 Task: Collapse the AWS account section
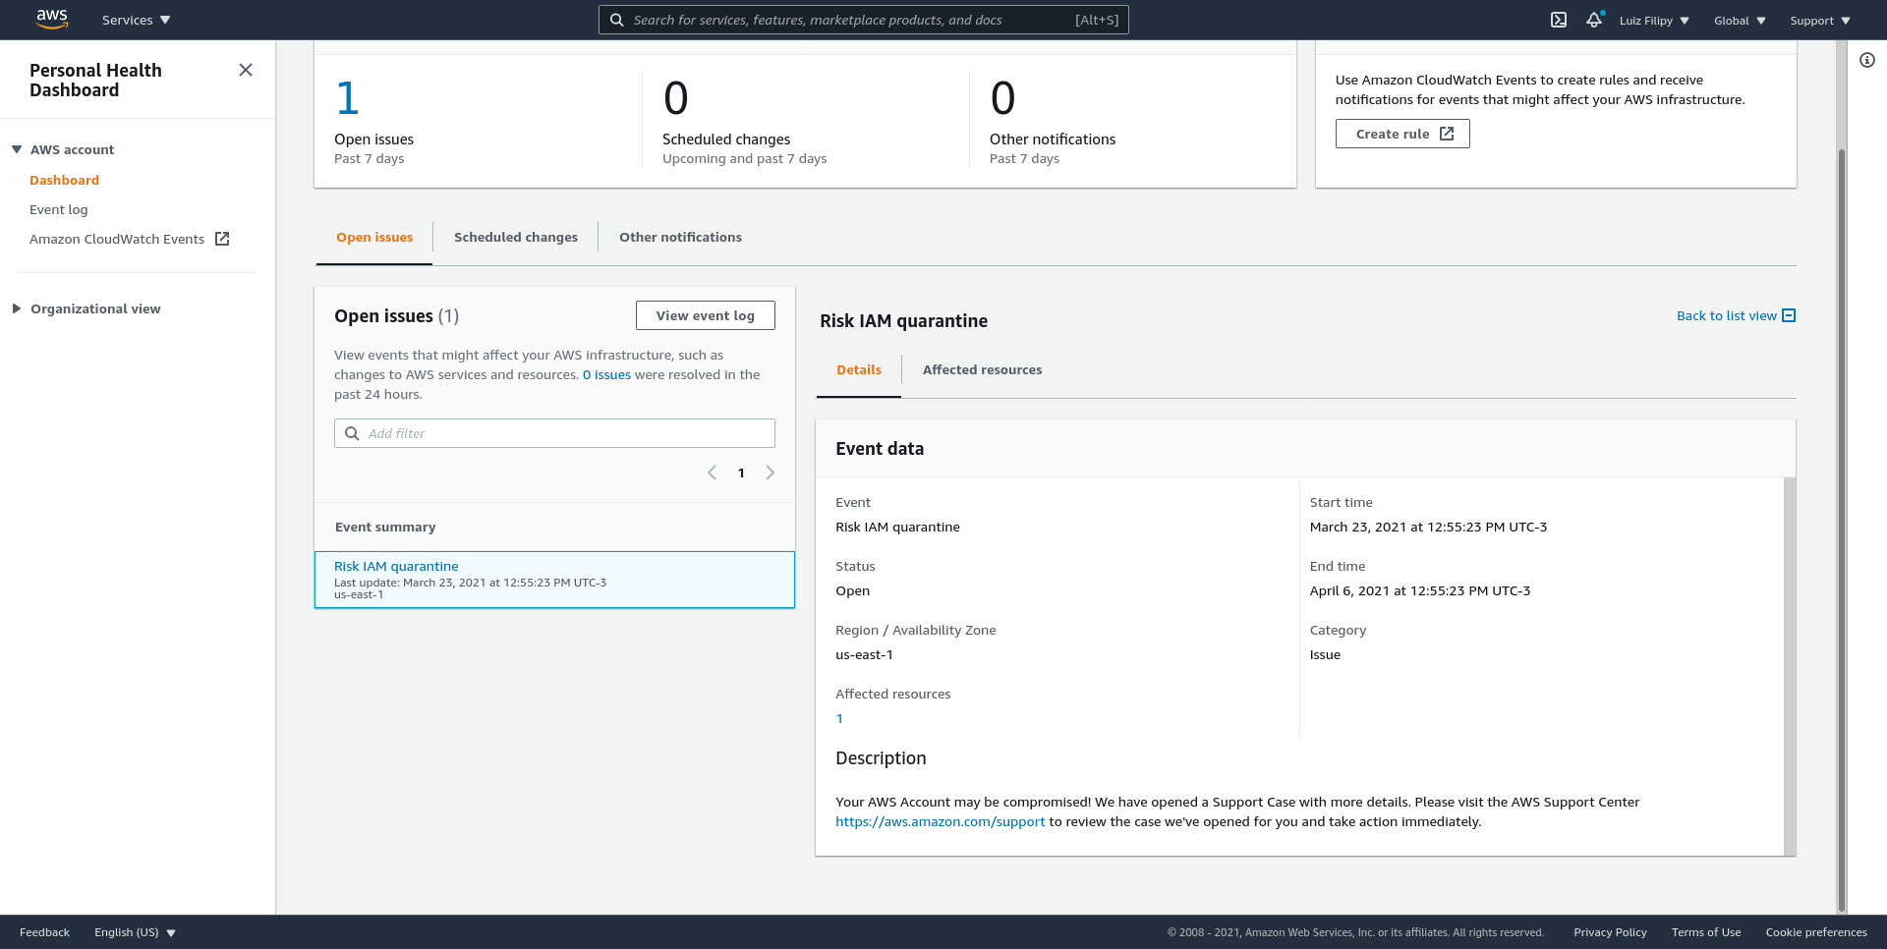coord(17,149)
